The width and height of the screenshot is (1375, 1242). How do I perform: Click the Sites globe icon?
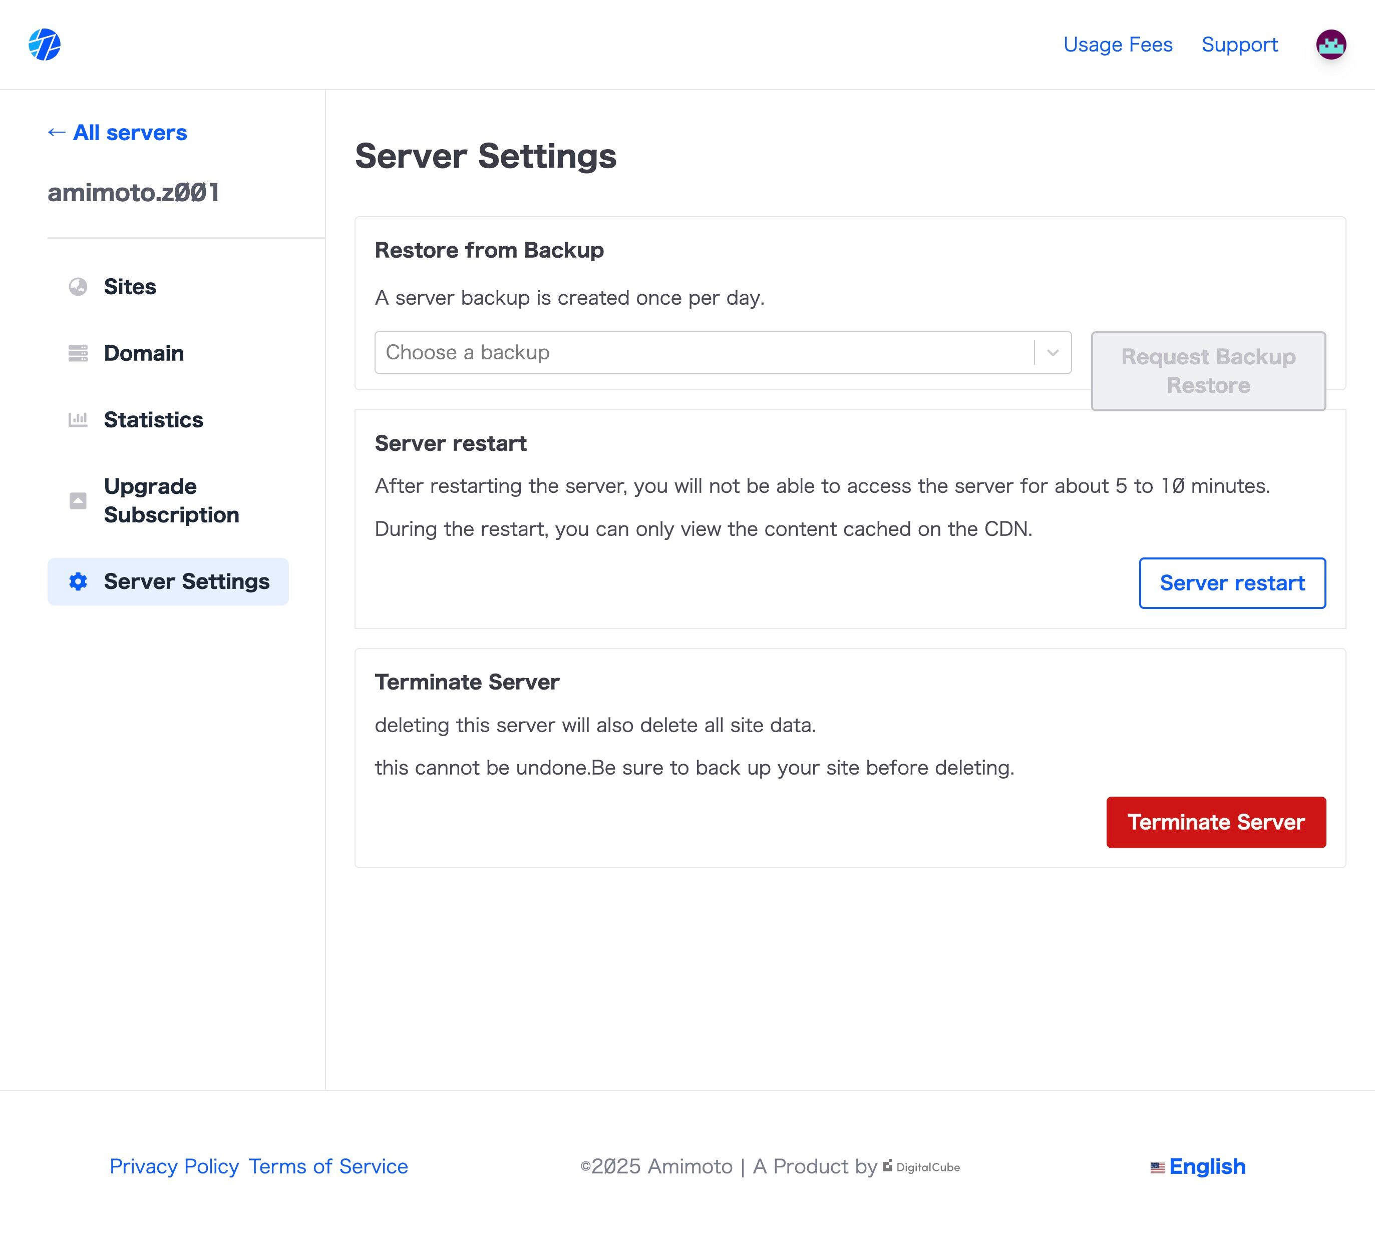point(79,287)
